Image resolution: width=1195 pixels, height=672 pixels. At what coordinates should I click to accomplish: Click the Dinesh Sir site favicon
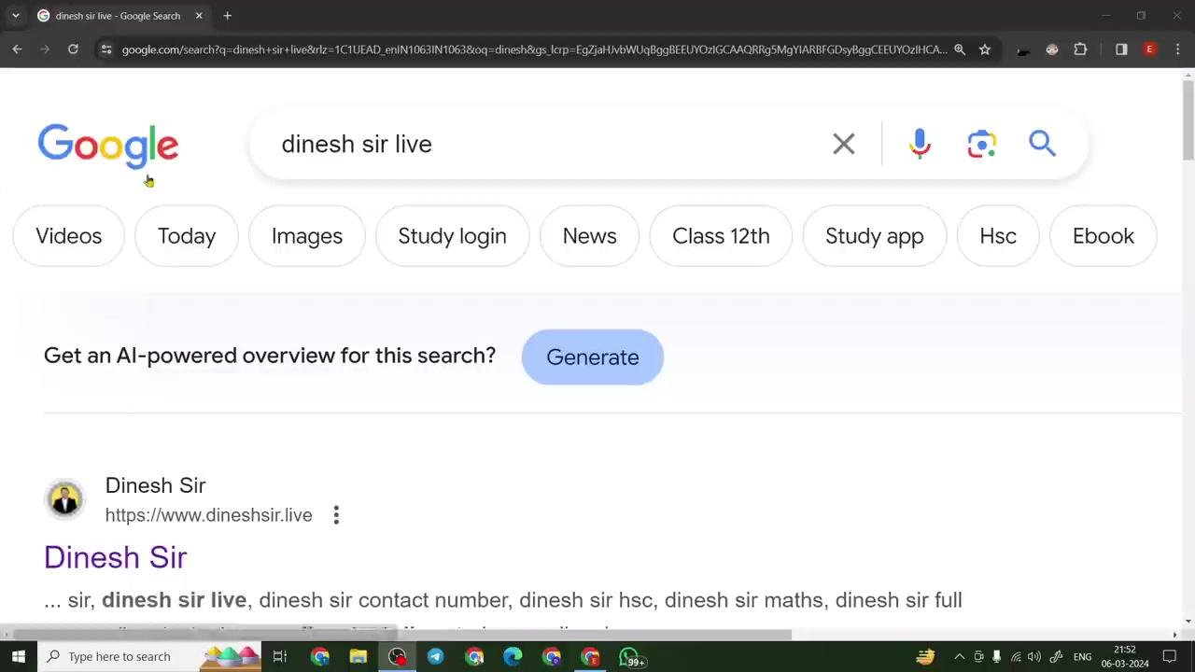[64, 498]
